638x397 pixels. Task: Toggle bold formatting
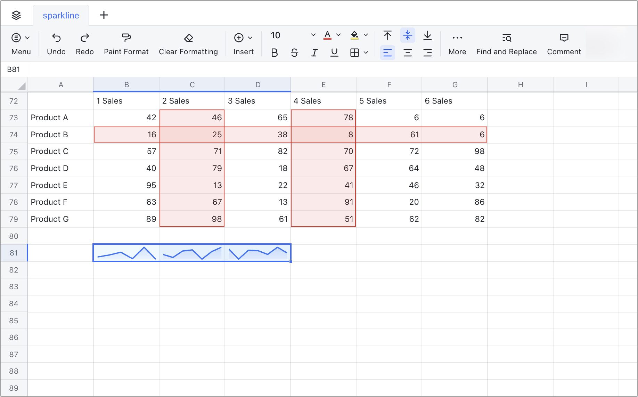[274, 52]
